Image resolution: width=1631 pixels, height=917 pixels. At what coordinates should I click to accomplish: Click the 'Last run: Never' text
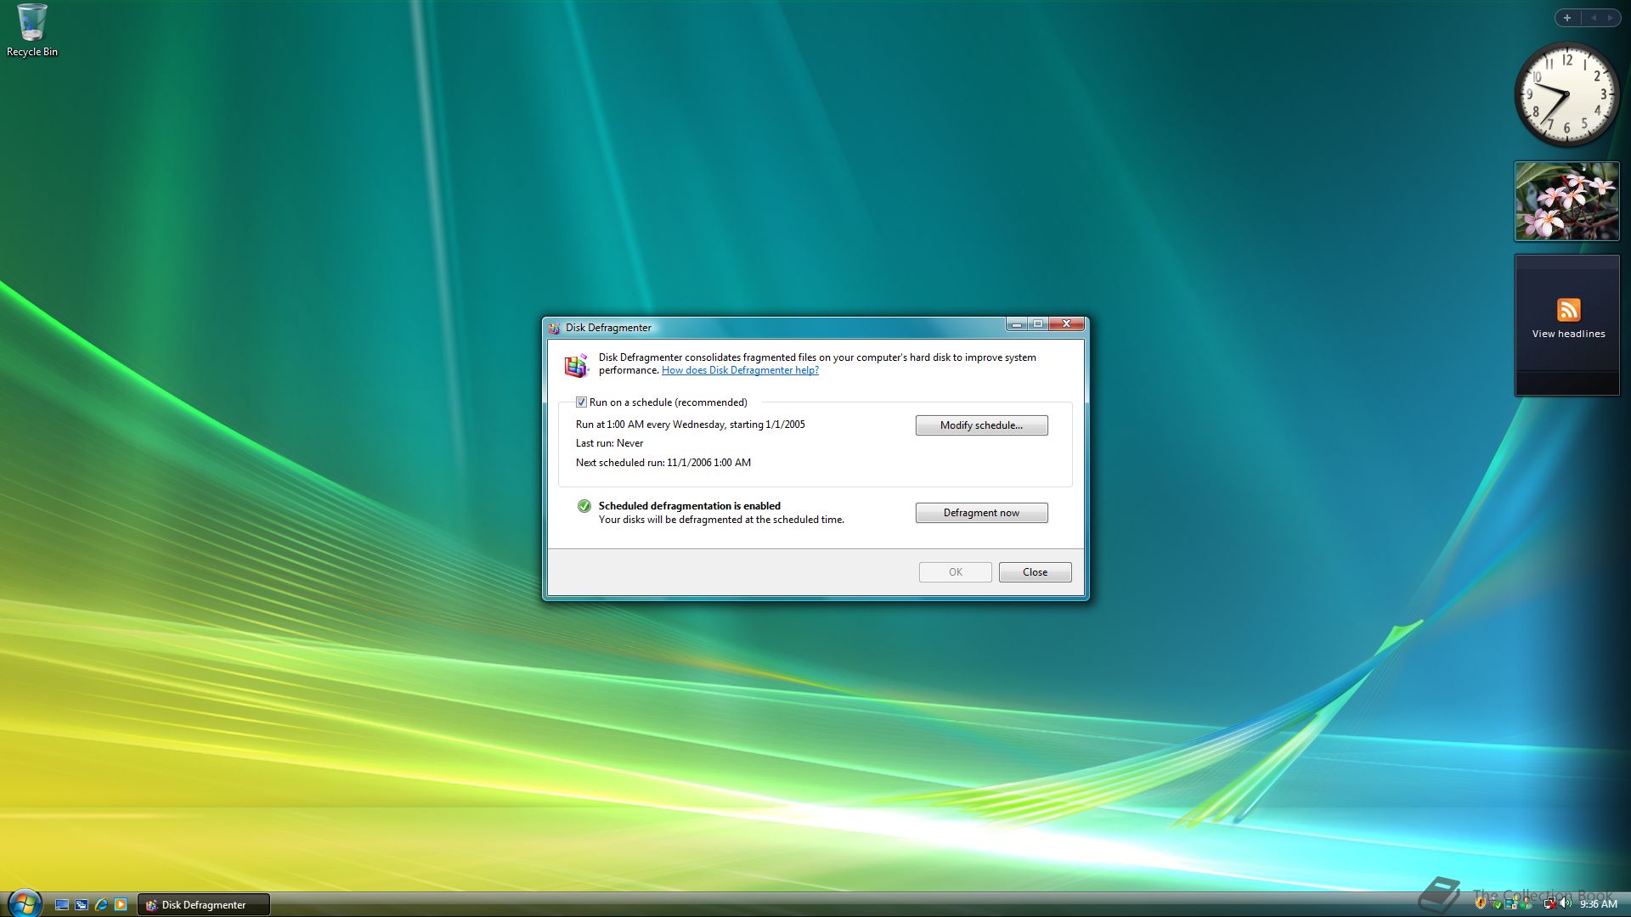click(609, 443)
